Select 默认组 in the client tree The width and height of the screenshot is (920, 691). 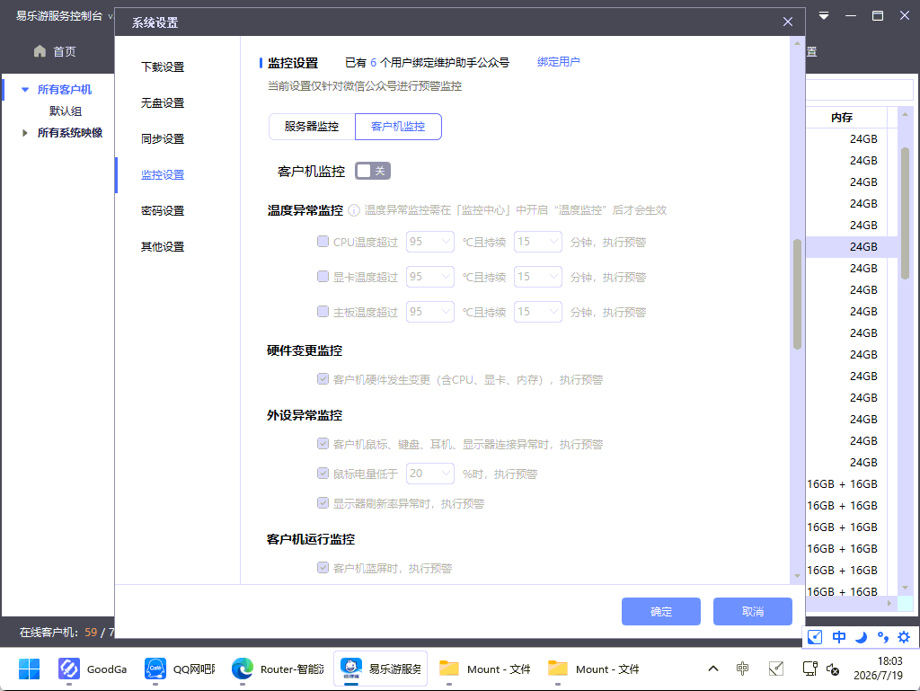pos(66,111)
